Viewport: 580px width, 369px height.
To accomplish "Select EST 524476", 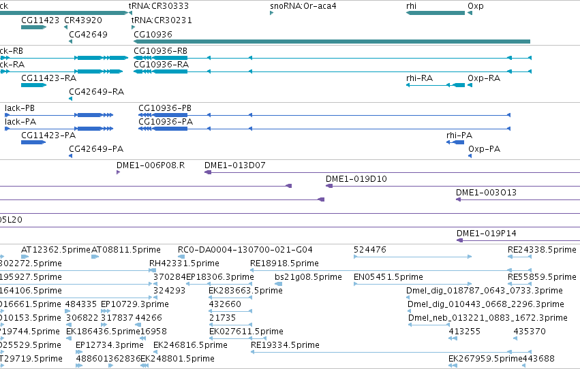I will pyautogui.click(x=413, y=257).
